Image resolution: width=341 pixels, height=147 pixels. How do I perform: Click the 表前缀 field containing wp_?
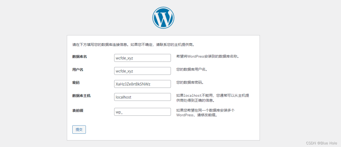pyautogui.click(x=142, y=112)
